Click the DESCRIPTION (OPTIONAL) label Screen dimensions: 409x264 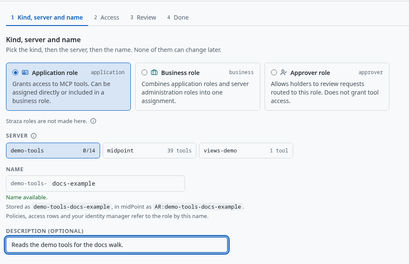45,231
